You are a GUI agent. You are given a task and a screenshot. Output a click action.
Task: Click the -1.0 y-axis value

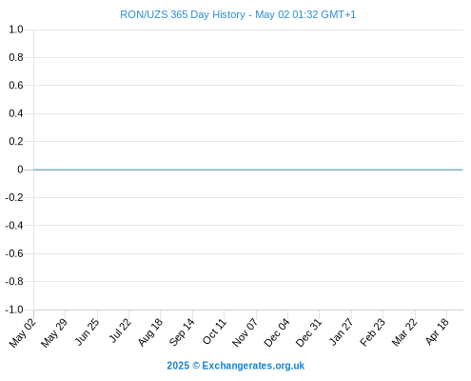pyautogui.click(x=14, y=310)
